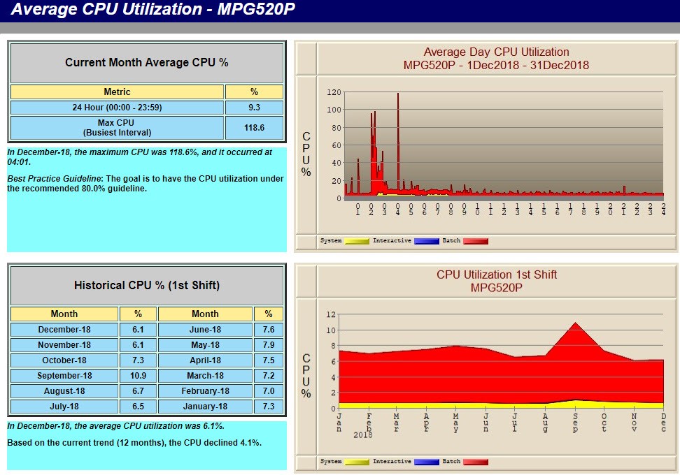Select the March-18 month cell

click(205, 376)
